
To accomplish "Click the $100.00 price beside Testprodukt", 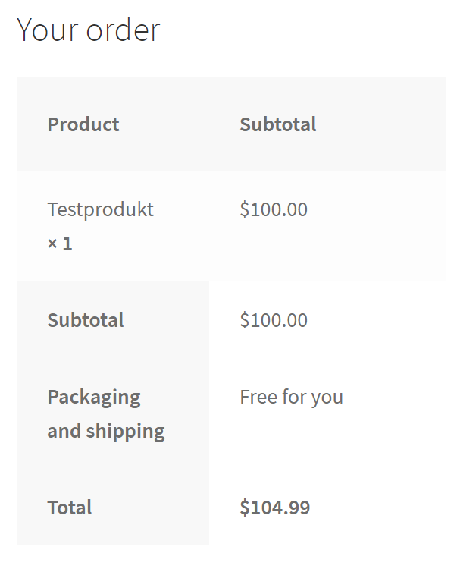I will tap(274, 209).
